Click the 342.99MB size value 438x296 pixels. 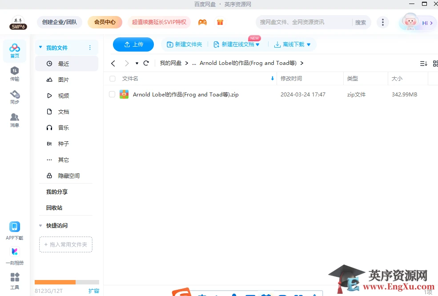(x=405, y=94)
